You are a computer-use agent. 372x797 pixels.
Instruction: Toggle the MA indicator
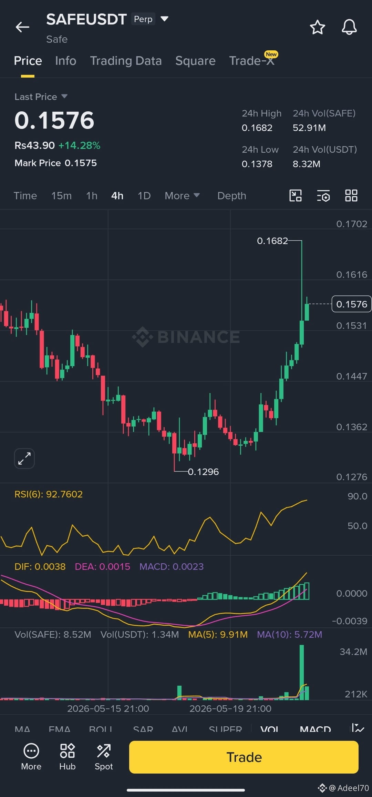[22, 729]
